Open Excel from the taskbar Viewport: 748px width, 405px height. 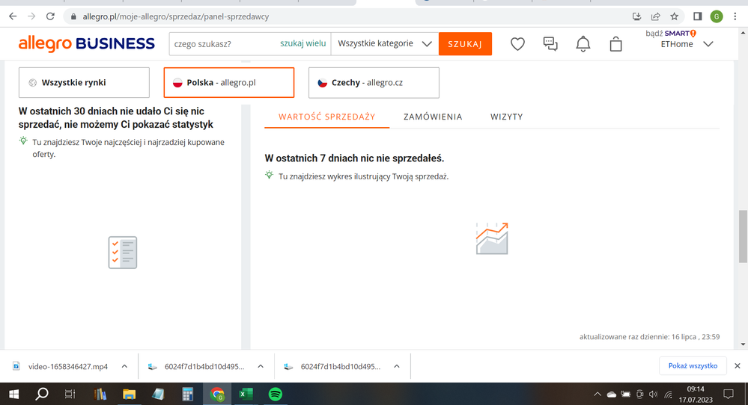tap(246, 394)
